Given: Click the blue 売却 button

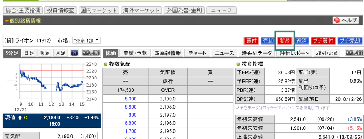Looking at the screenshot, I should click(x=268, y=41).
